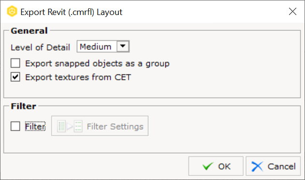
Task: Click the 'Export textures from CET' label text
Action: (78, 77)
